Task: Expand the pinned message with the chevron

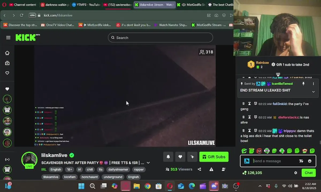Action: 313,92
